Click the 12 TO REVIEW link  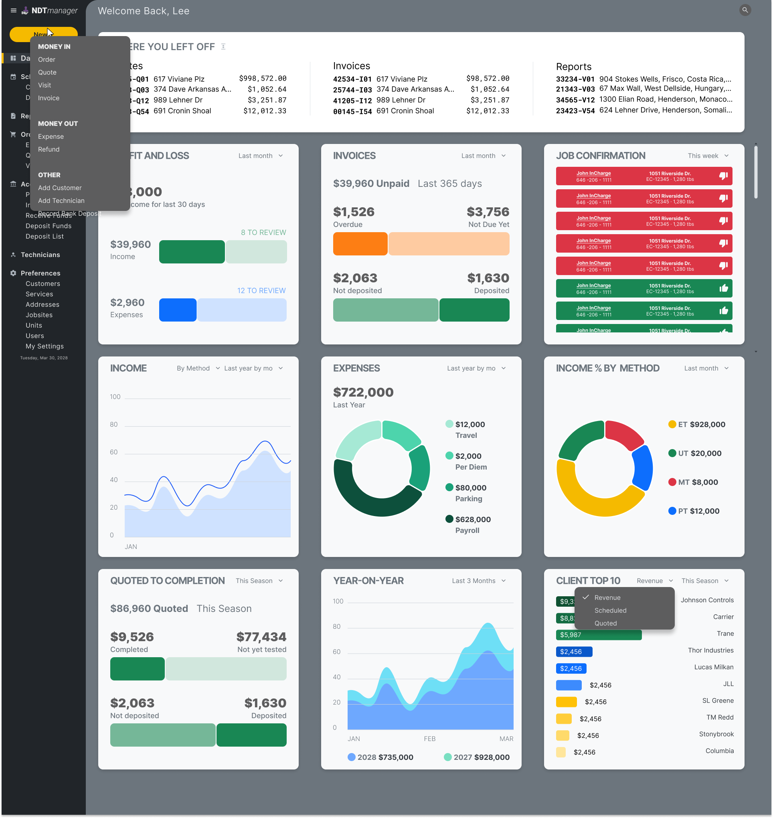(x=261, y=291)
